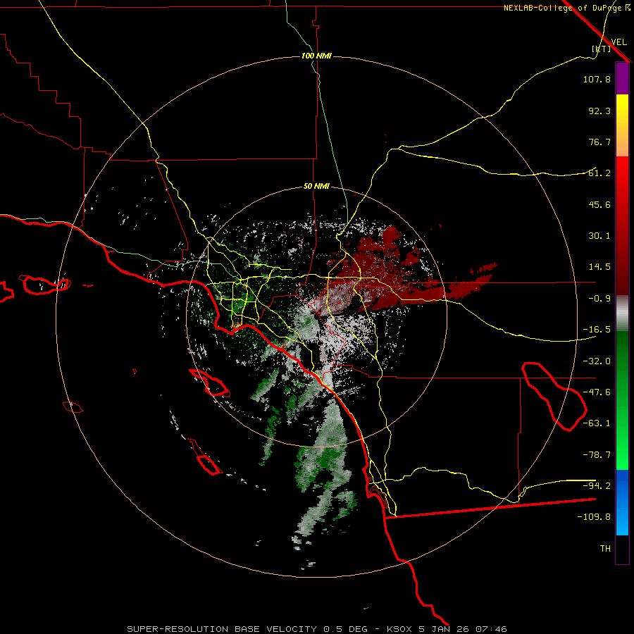Click the purple segment of the velocity color bar

(622, 79)
